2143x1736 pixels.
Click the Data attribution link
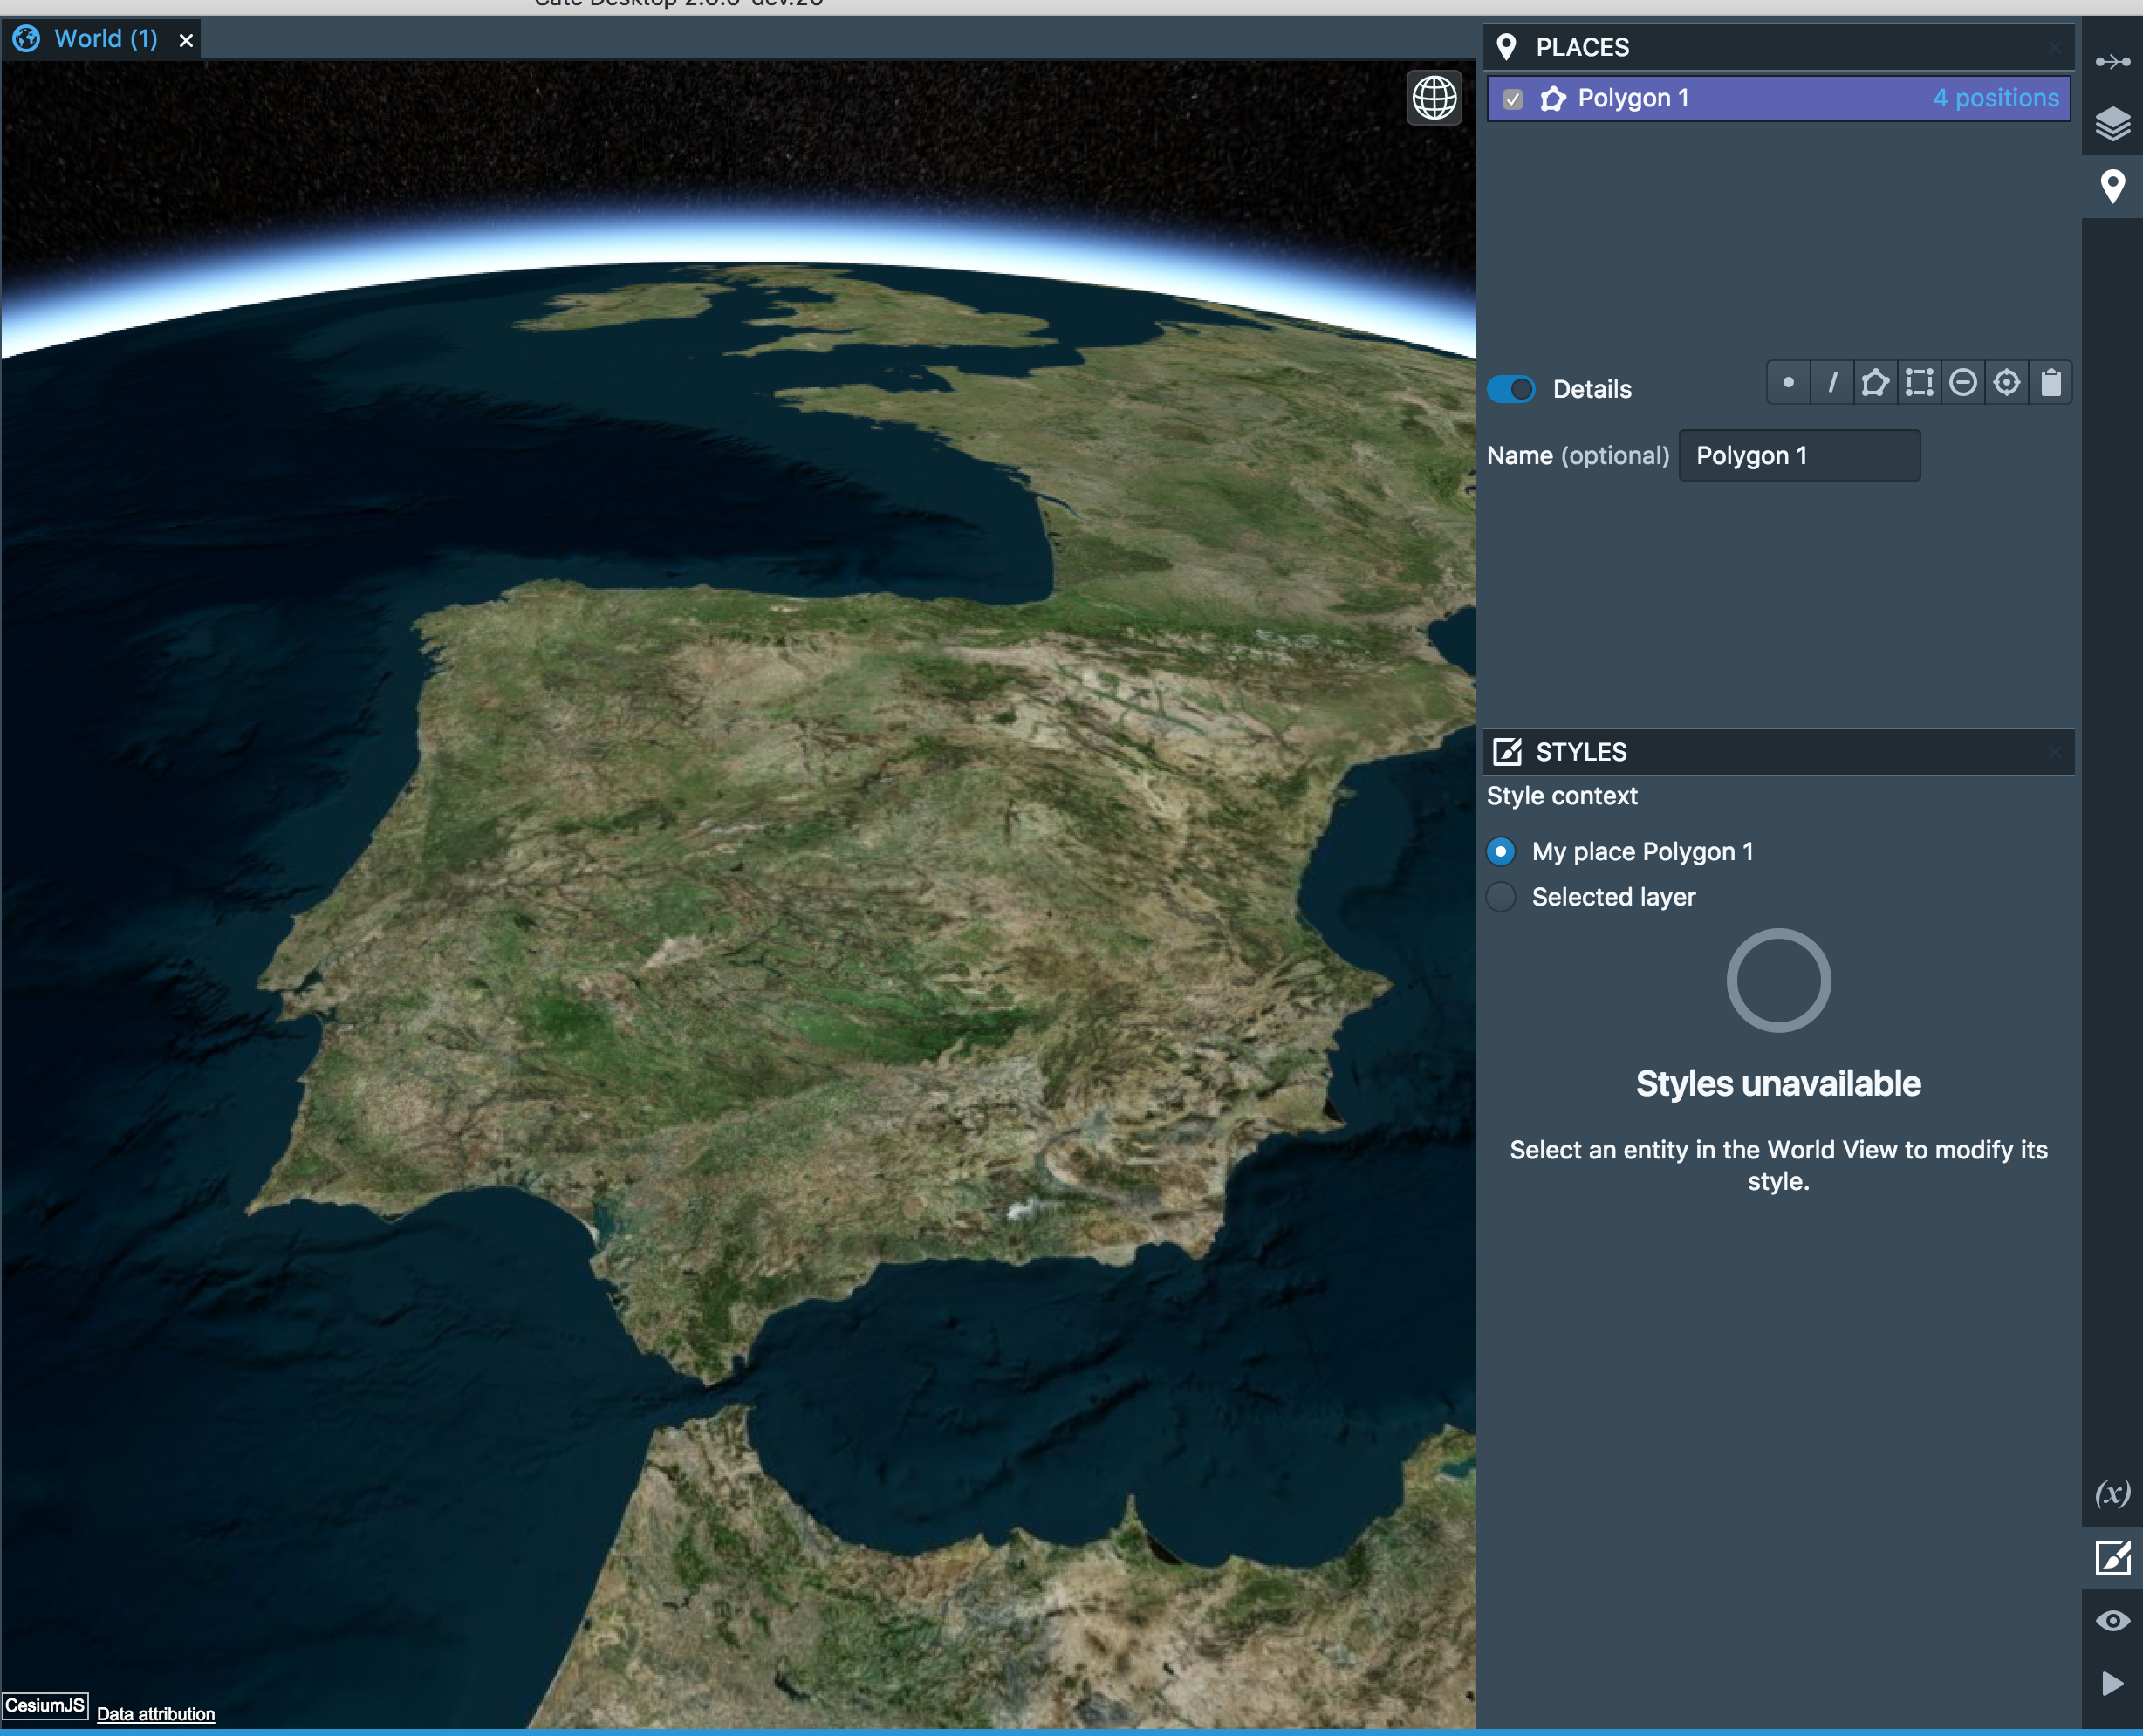156,1714
